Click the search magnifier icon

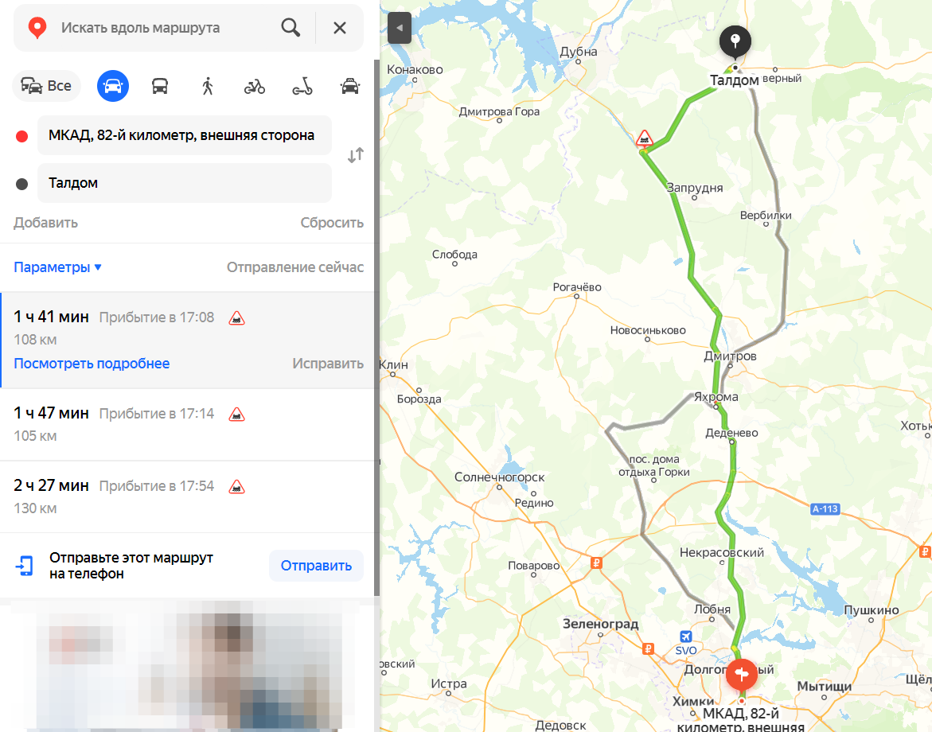[x=291, y=27]
